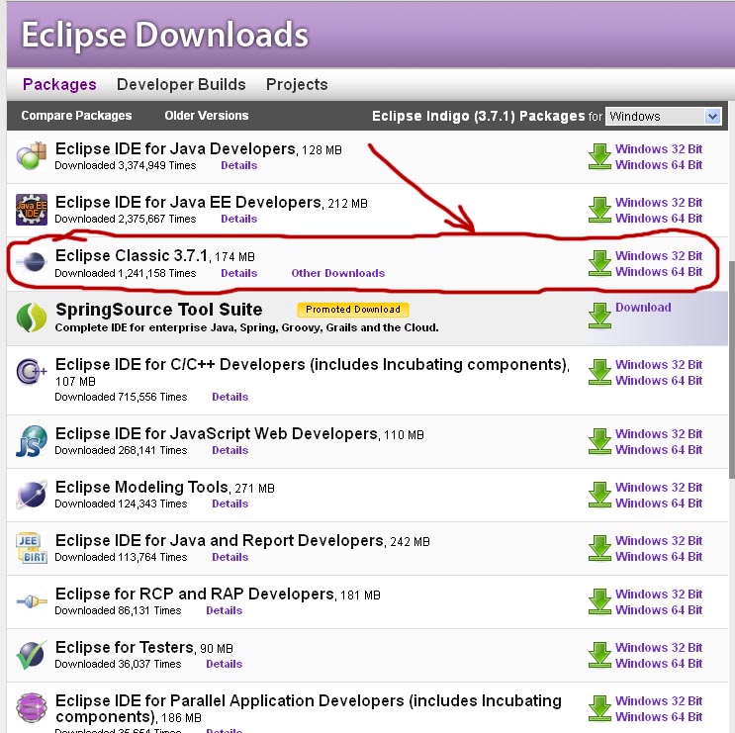Screen dimensions: 735x733
Task: Download Windows 64 Bit for Eclipse Classic
Action: (x=659, y=271)
